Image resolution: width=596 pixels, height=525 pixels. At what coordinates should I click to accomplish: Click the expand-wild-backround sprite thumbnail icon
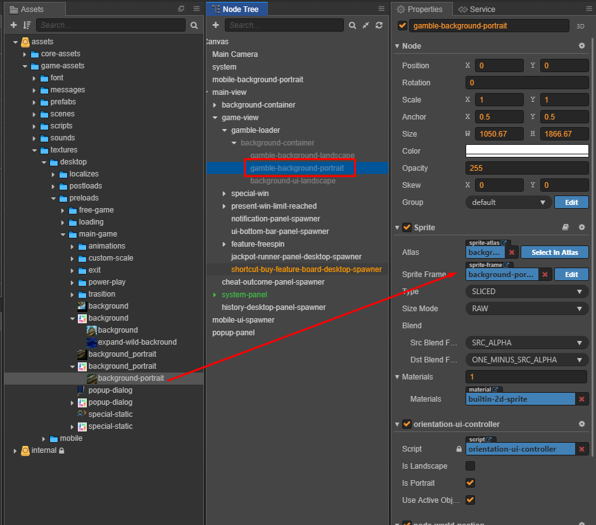tap(92, 342)
